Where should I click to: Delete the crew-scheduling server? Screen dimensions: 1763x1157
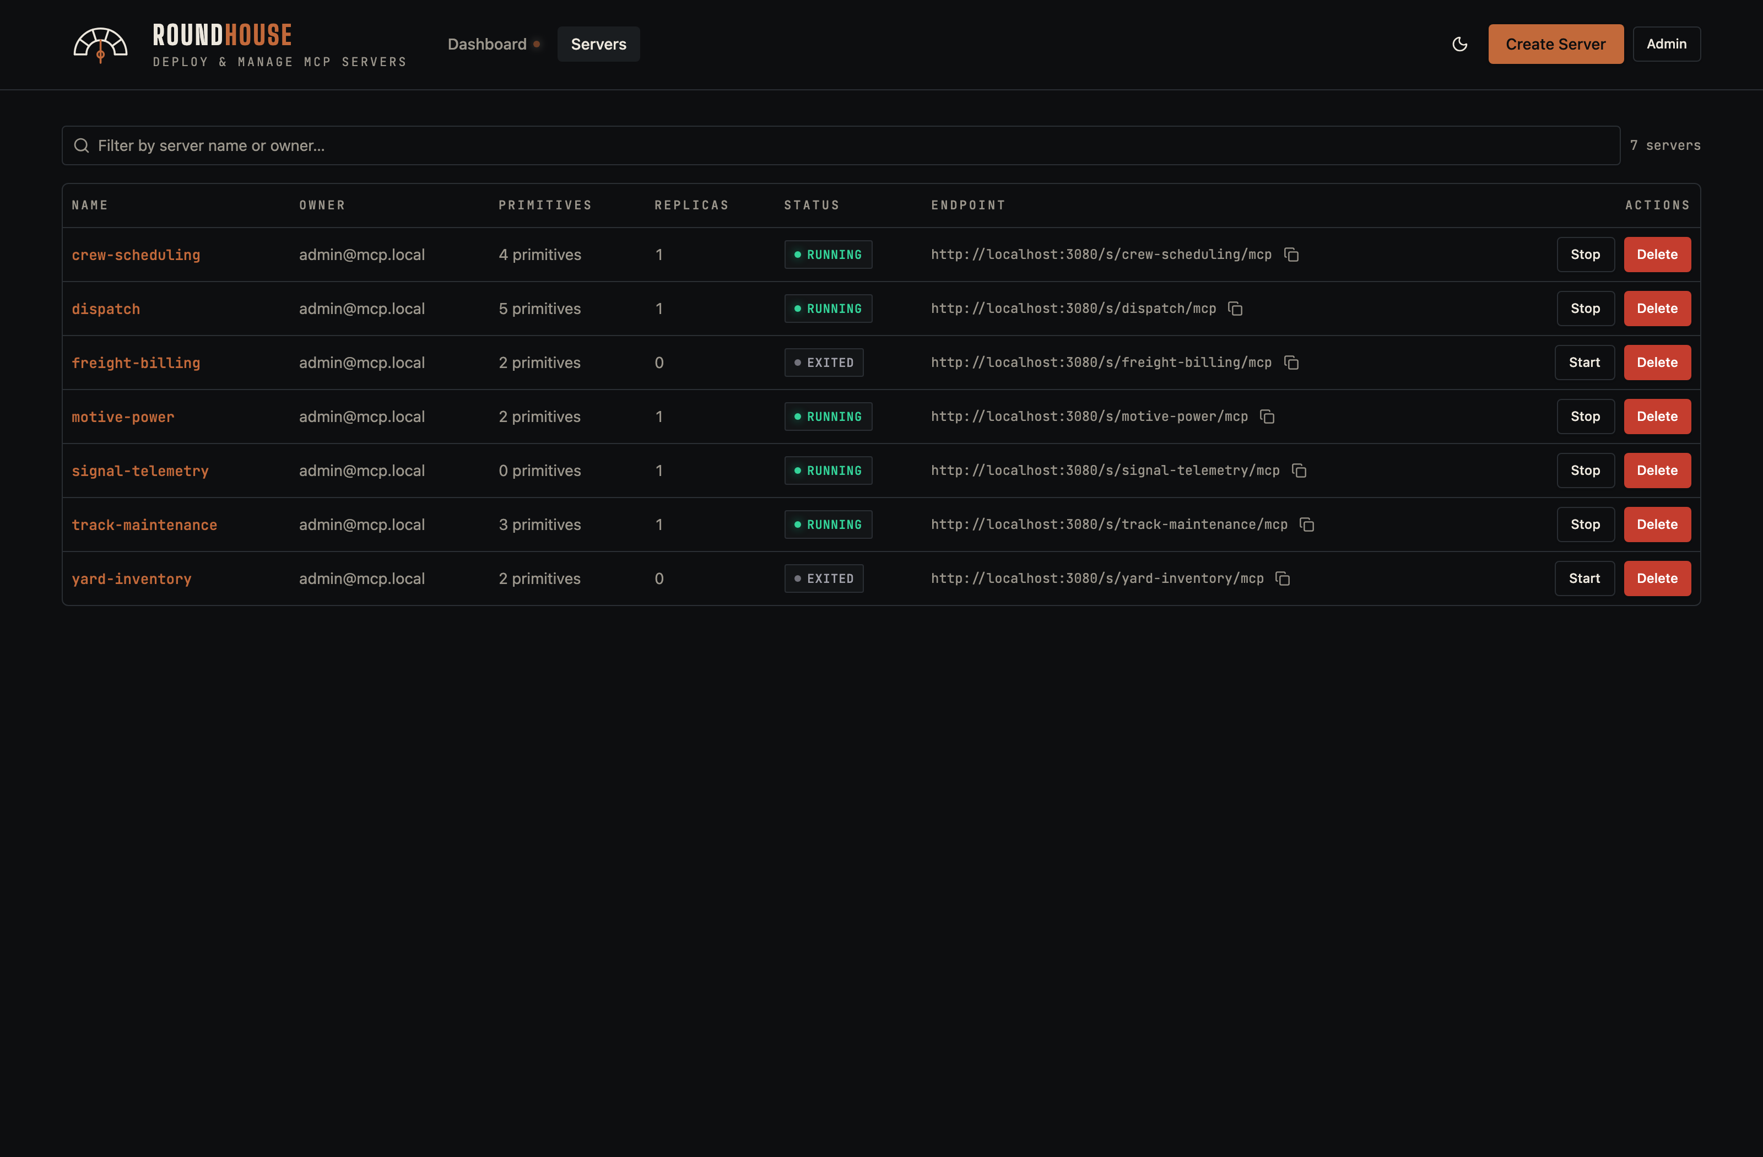(1657, 255)
